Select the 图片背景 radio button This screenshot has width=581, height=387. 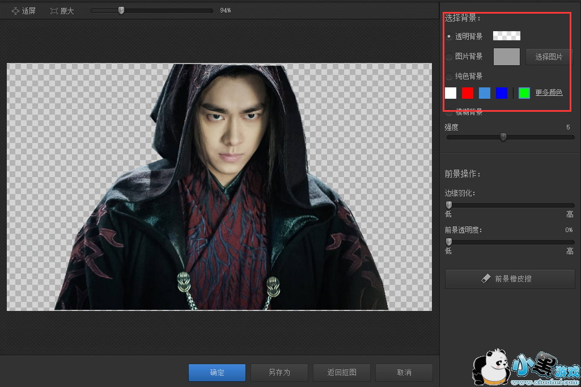click(x=449, y=56)
